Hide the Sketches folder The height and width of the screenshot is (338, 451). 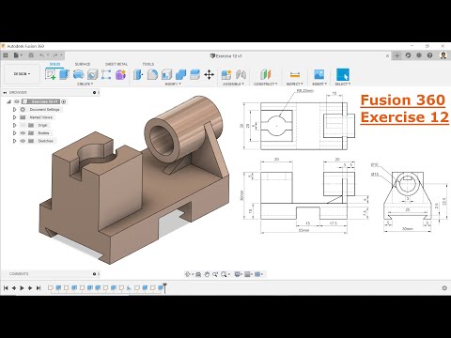[23, 141]
